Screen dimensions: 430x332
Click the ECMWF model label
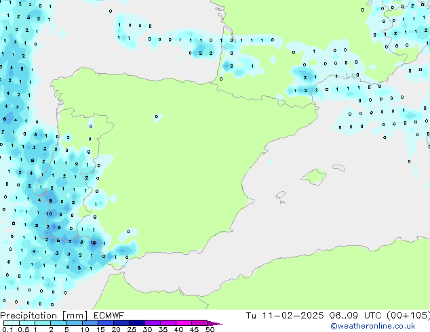[109, 315]
